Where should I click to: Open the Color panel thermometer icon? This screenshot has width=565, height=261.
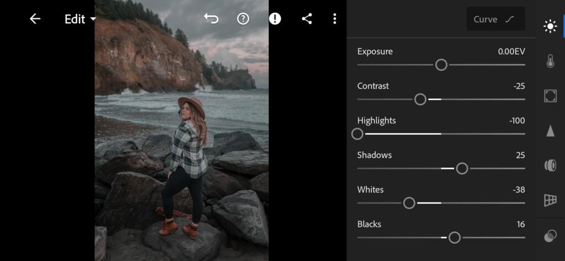pos(550,61)
